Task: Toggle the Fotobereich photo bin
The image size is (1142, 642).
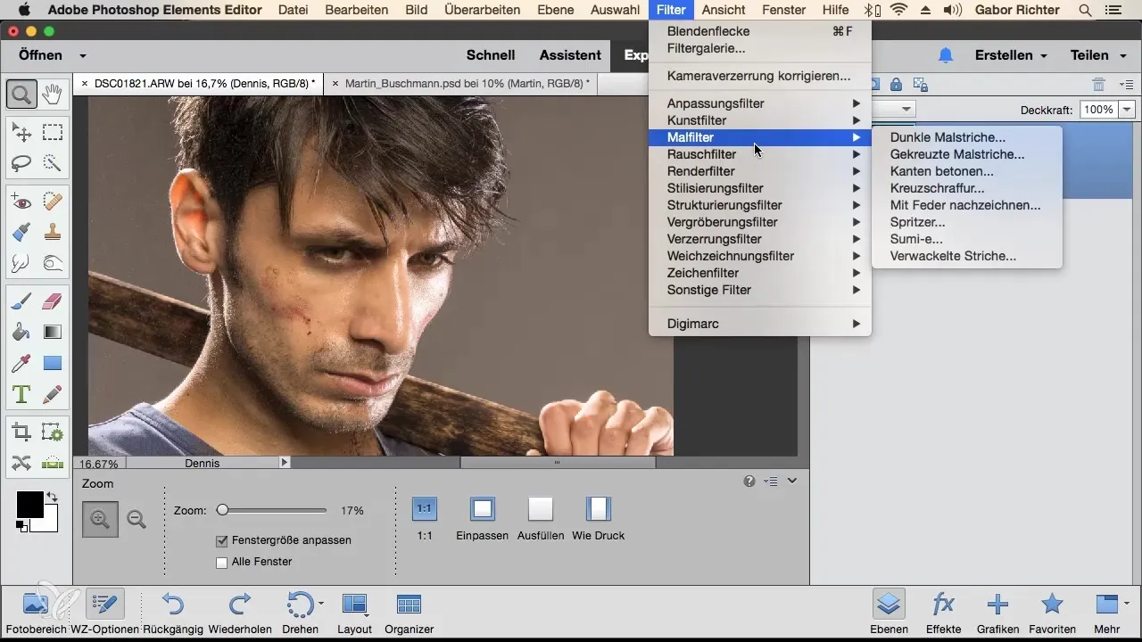Action: point(35,612)
